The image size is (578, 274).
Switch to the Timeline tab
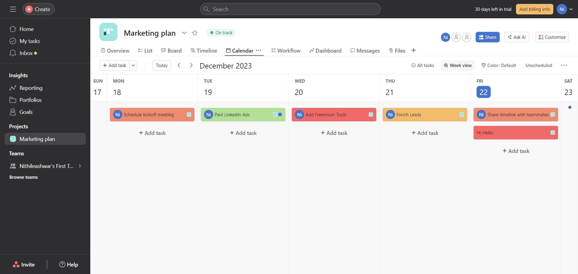coord(204,50)
